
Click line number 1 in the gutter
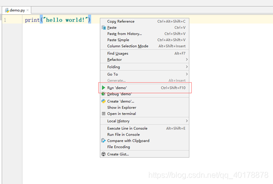(5, 20)
